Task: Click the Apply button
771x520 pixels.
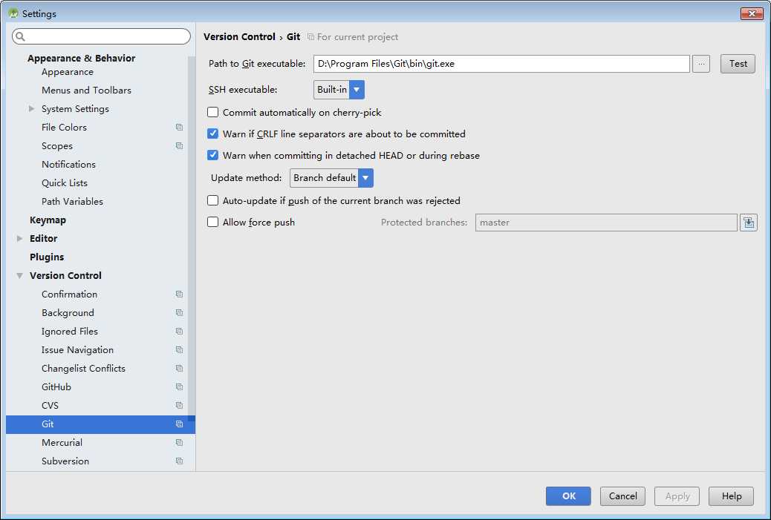Action: (x=677, y=496)
